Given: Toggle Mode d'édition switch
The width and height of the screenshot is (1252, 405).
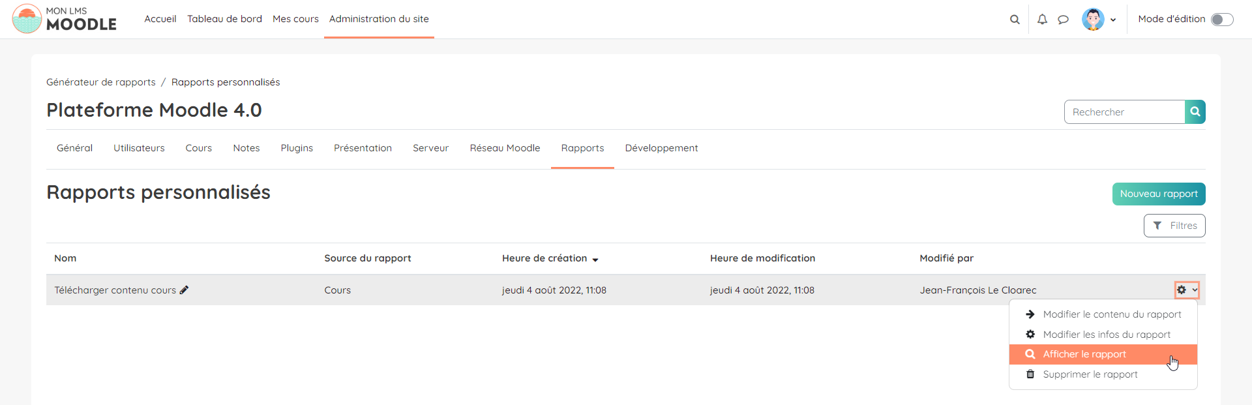Looking at the screenshot, I should pyautogui.click(x=1221, y=20).
